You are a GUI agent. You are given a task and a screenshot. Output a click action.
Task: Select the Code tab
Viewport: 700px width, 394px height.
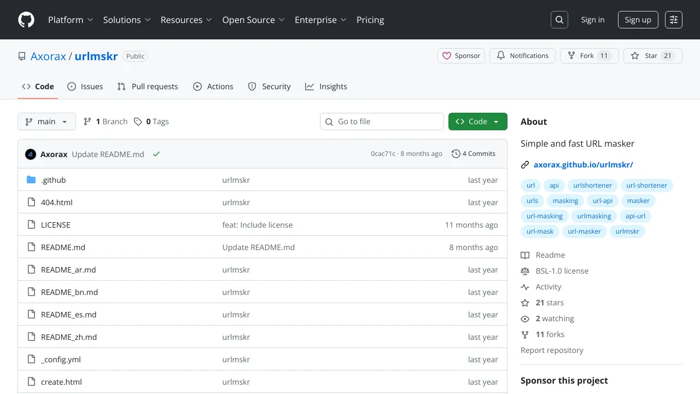pyautogui.click(x=38, y=86)
